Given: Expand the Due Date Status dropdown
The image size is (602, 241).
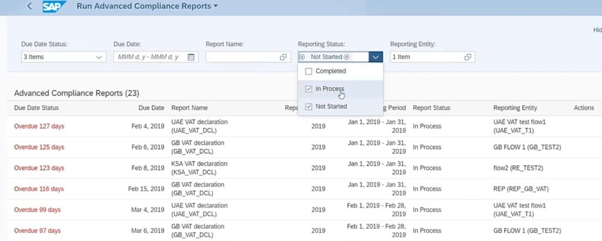Looking at the screenshot, I should [x=98, y=57].
